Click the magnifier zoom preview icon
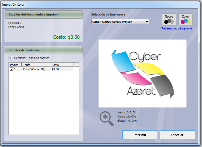Image resolution: width=202 pixels, height=147 pixels. click(107, 119)
